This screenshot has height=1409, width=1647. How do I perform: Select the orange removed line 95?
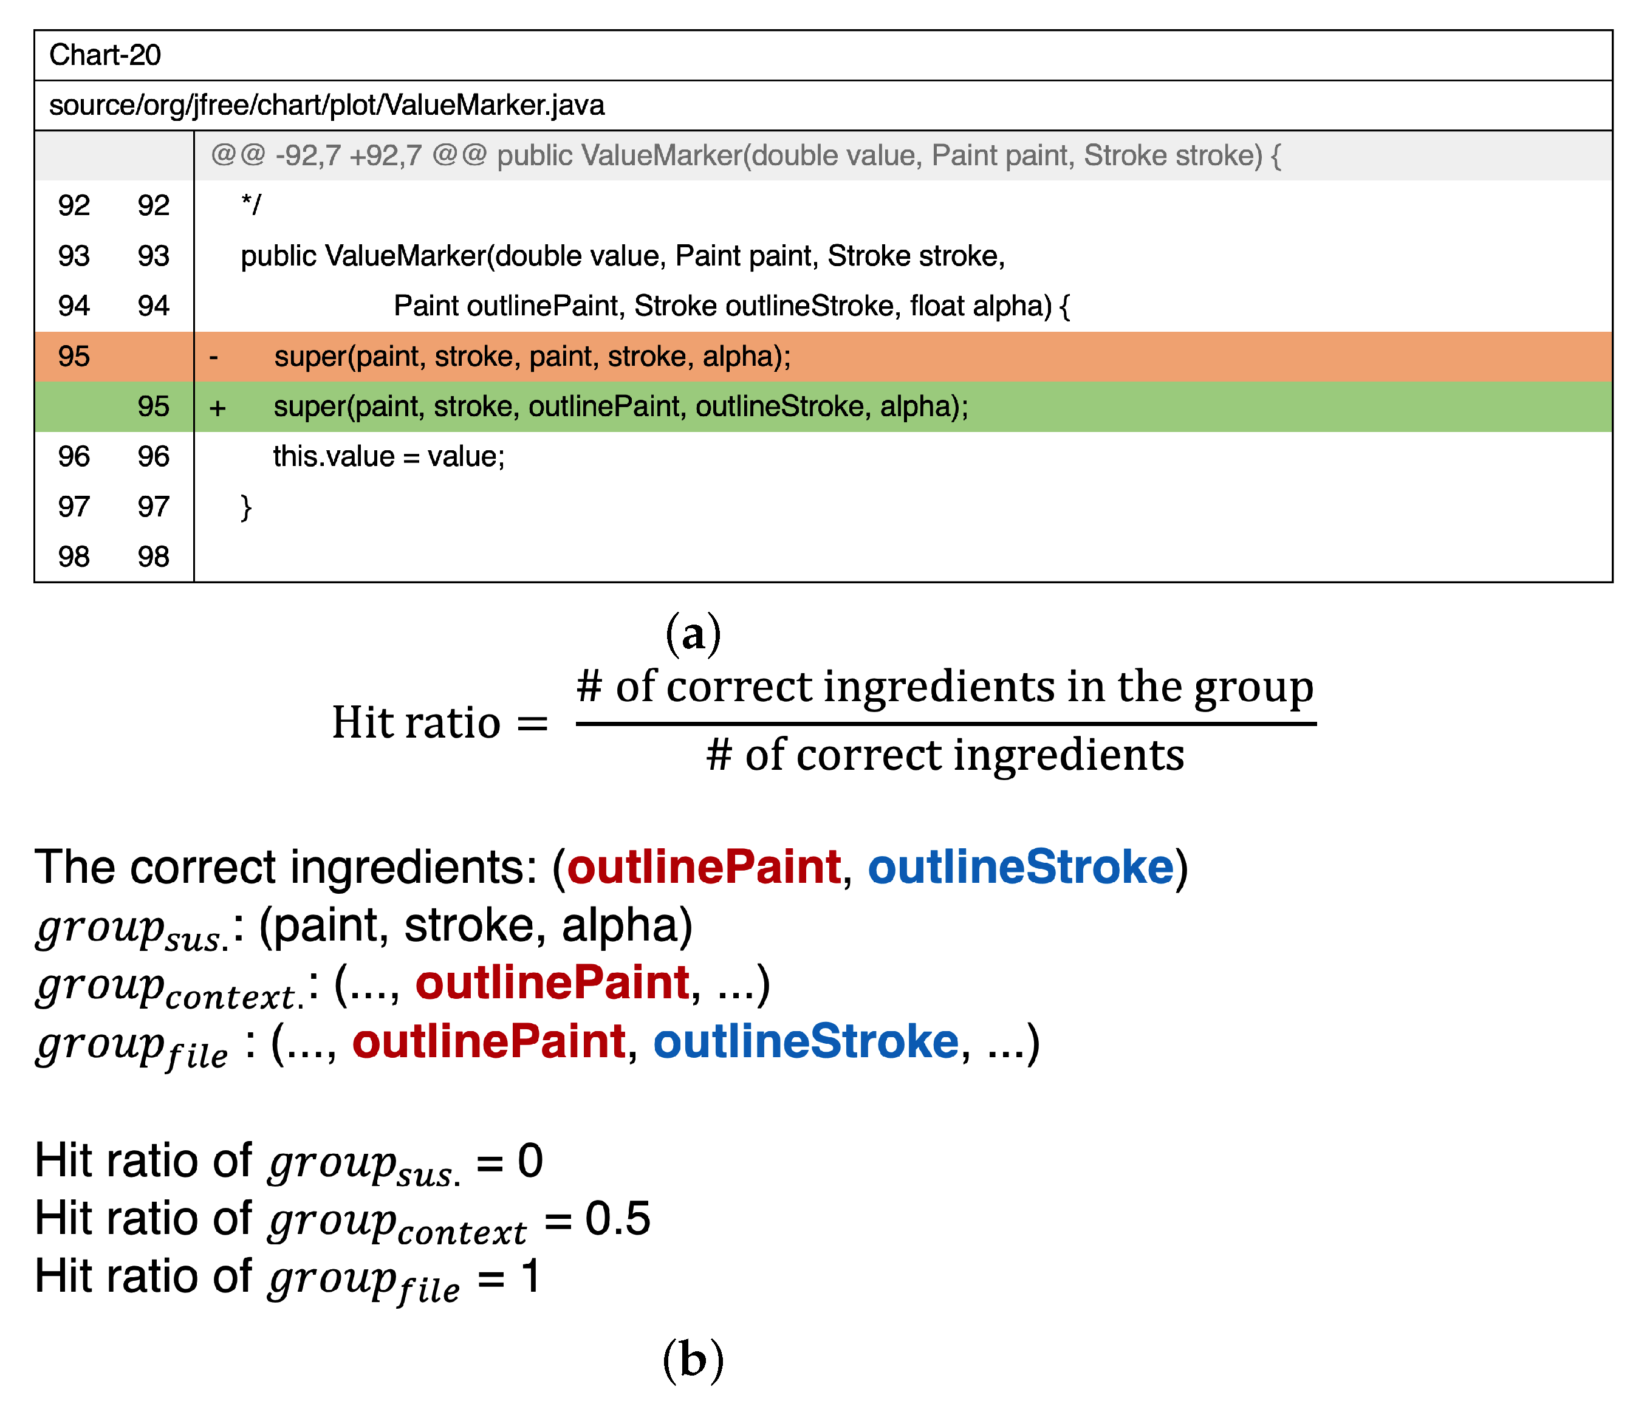[x=533, y=357]
